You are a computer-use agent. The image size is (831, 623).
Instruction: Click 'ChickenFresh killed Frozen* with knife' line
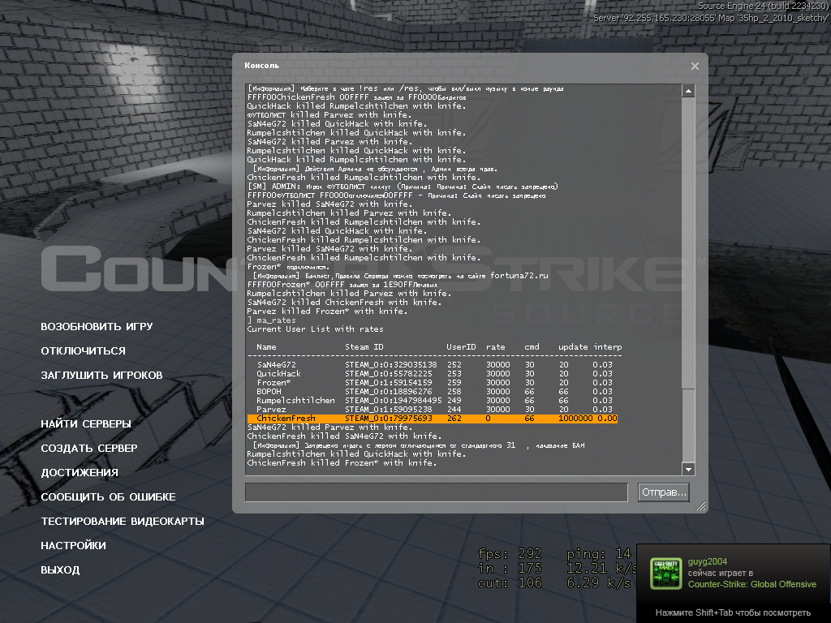point(342,463)
